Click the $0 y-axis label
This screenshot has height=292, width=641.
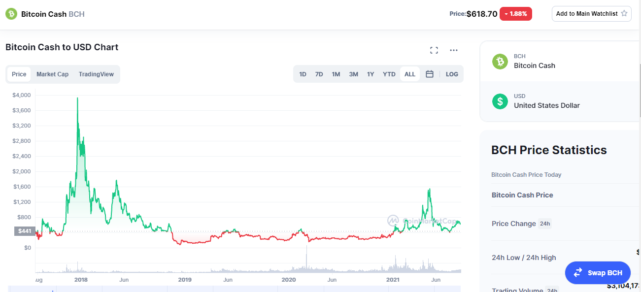coord(27,248)
